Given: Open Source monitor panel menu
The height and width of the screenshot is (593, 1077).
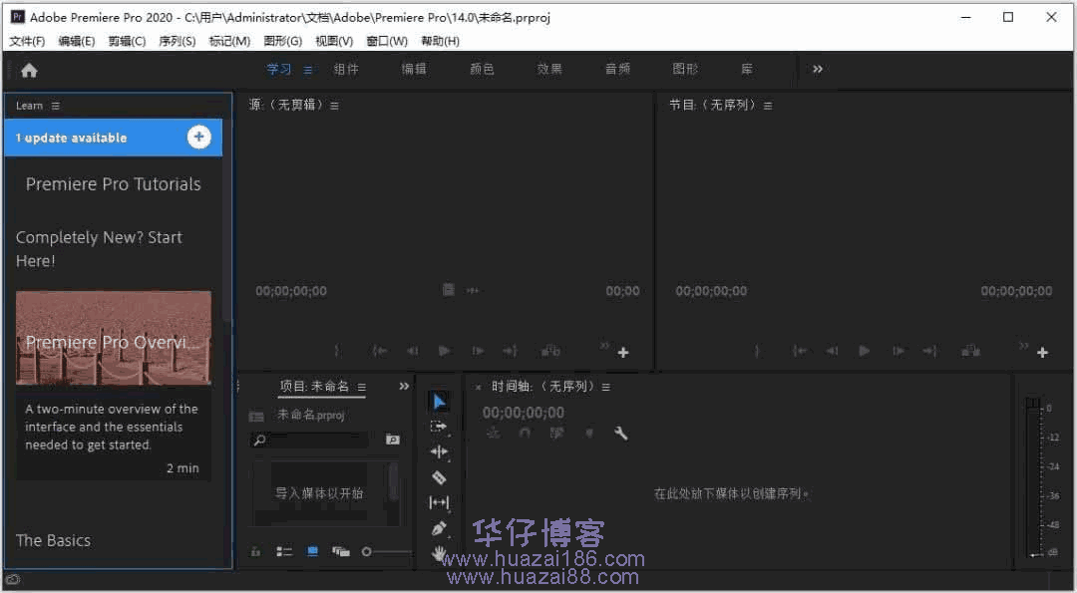Looking at the screenshot, I should 334,106.
